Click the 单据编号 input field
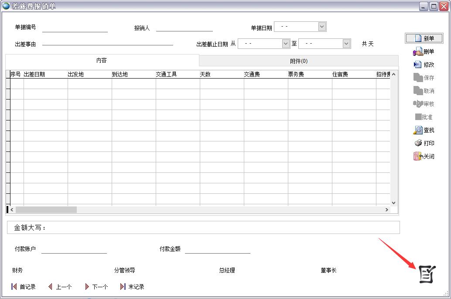Screen dimensions: 451x299 75,27
